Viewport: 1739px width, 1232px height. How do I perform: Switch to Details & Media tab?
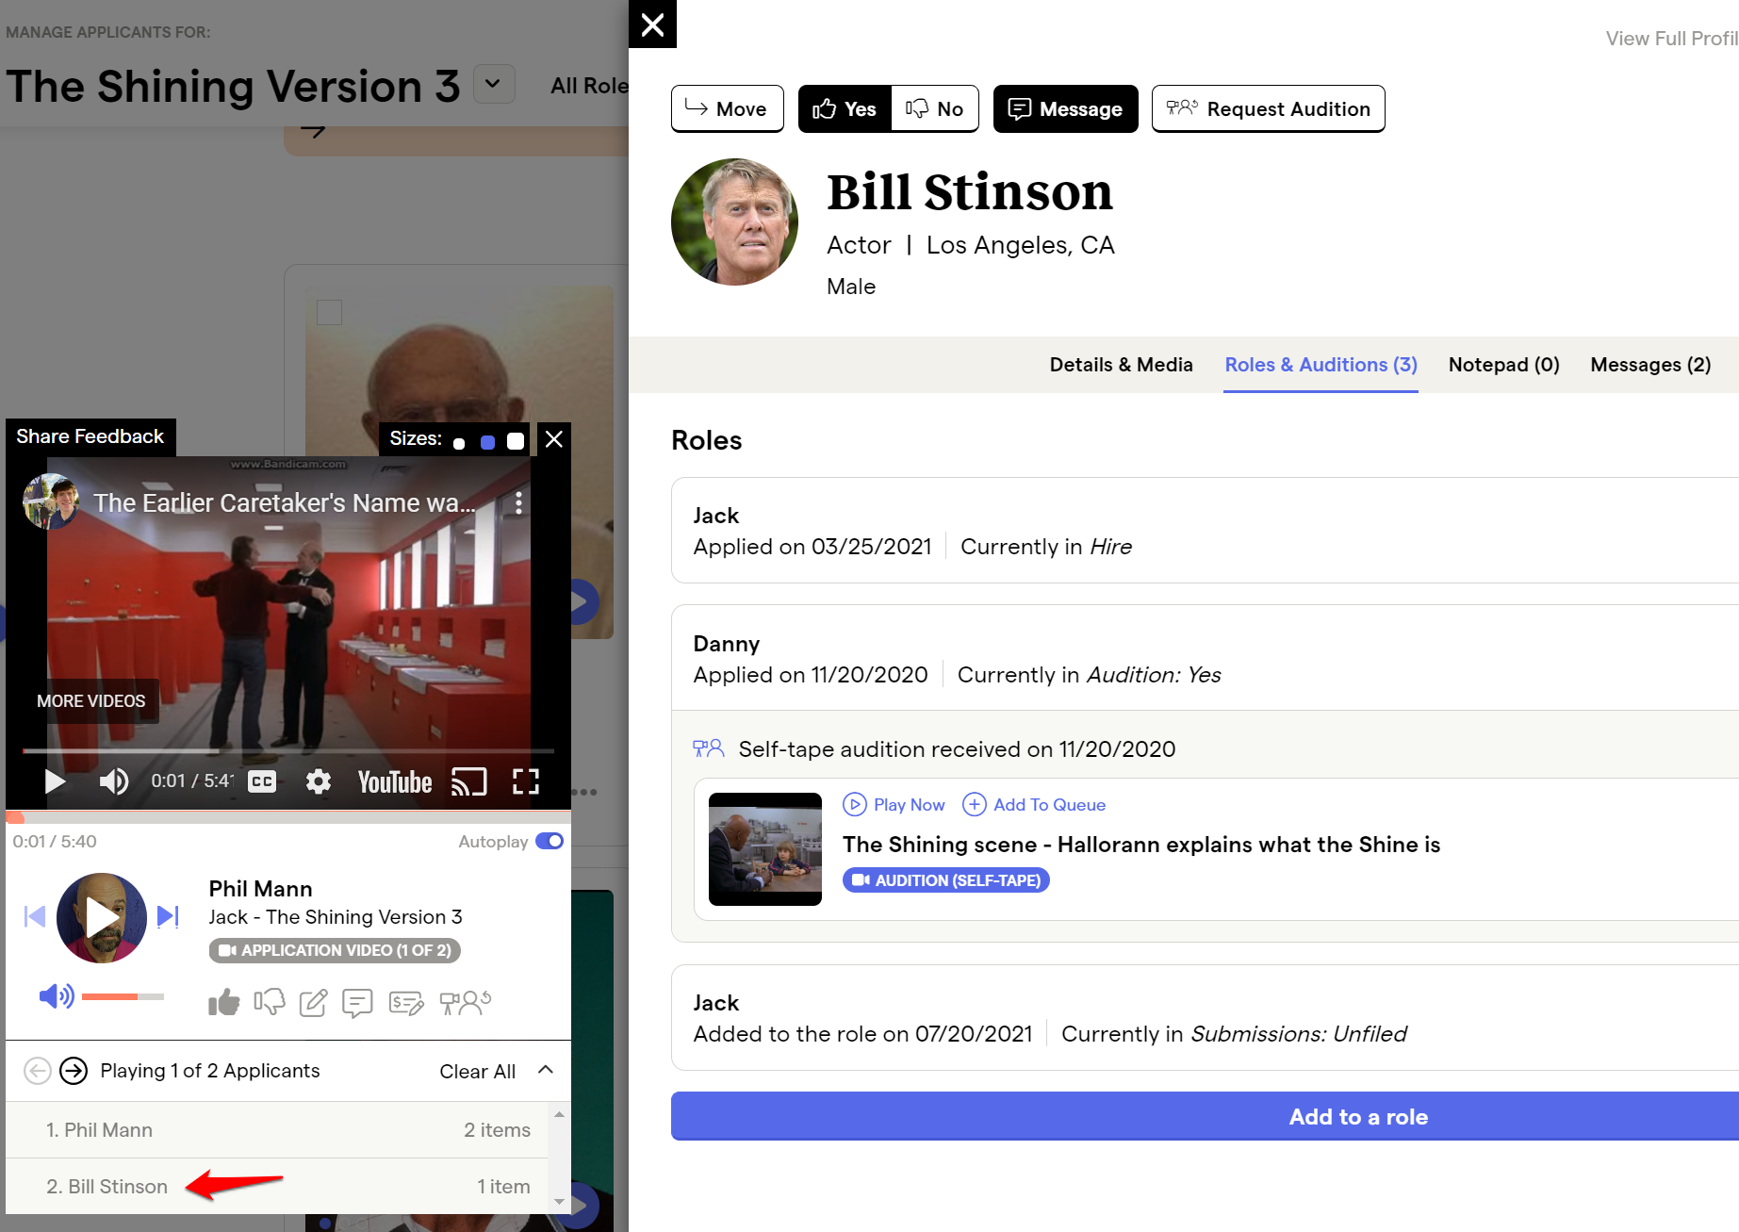(1121, 365)
